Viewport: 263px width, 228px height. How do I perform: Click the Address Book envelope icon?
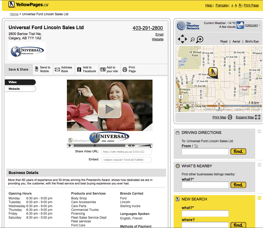click(x=57, y=69)
